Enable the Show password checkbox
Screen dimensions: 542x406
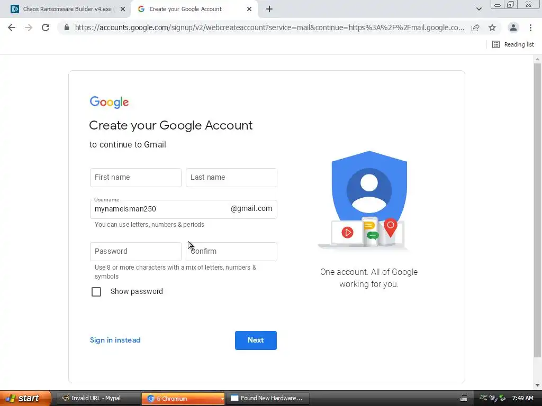tap(96, 292)
